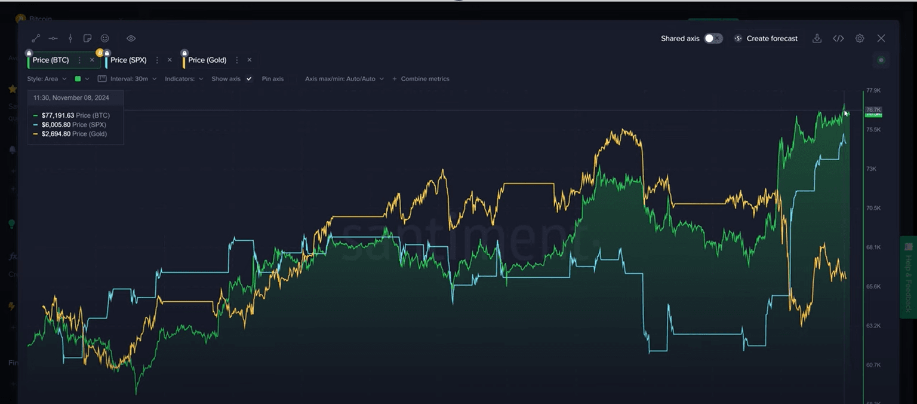
Task: Open the Axis max/min Auto/Auto dropdown
Action: [344, 79]
